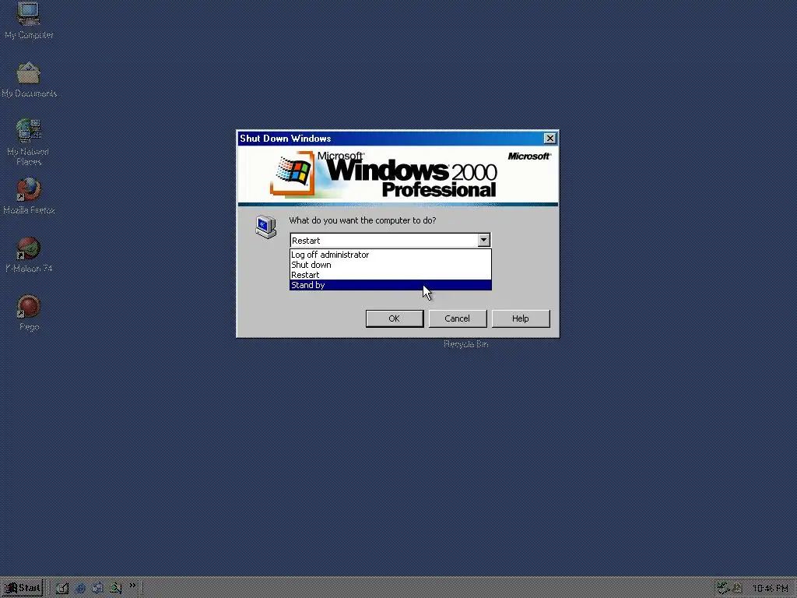Click the Show Desktop quick launch icon

tap(62, 589)
